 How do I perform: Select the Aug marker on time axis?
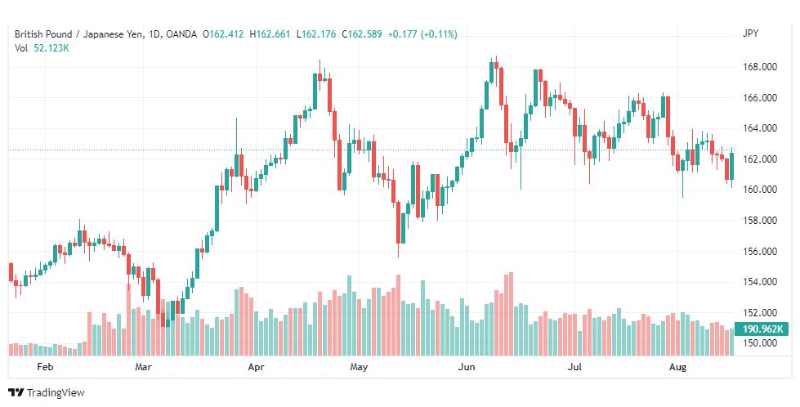click(677, 366)
